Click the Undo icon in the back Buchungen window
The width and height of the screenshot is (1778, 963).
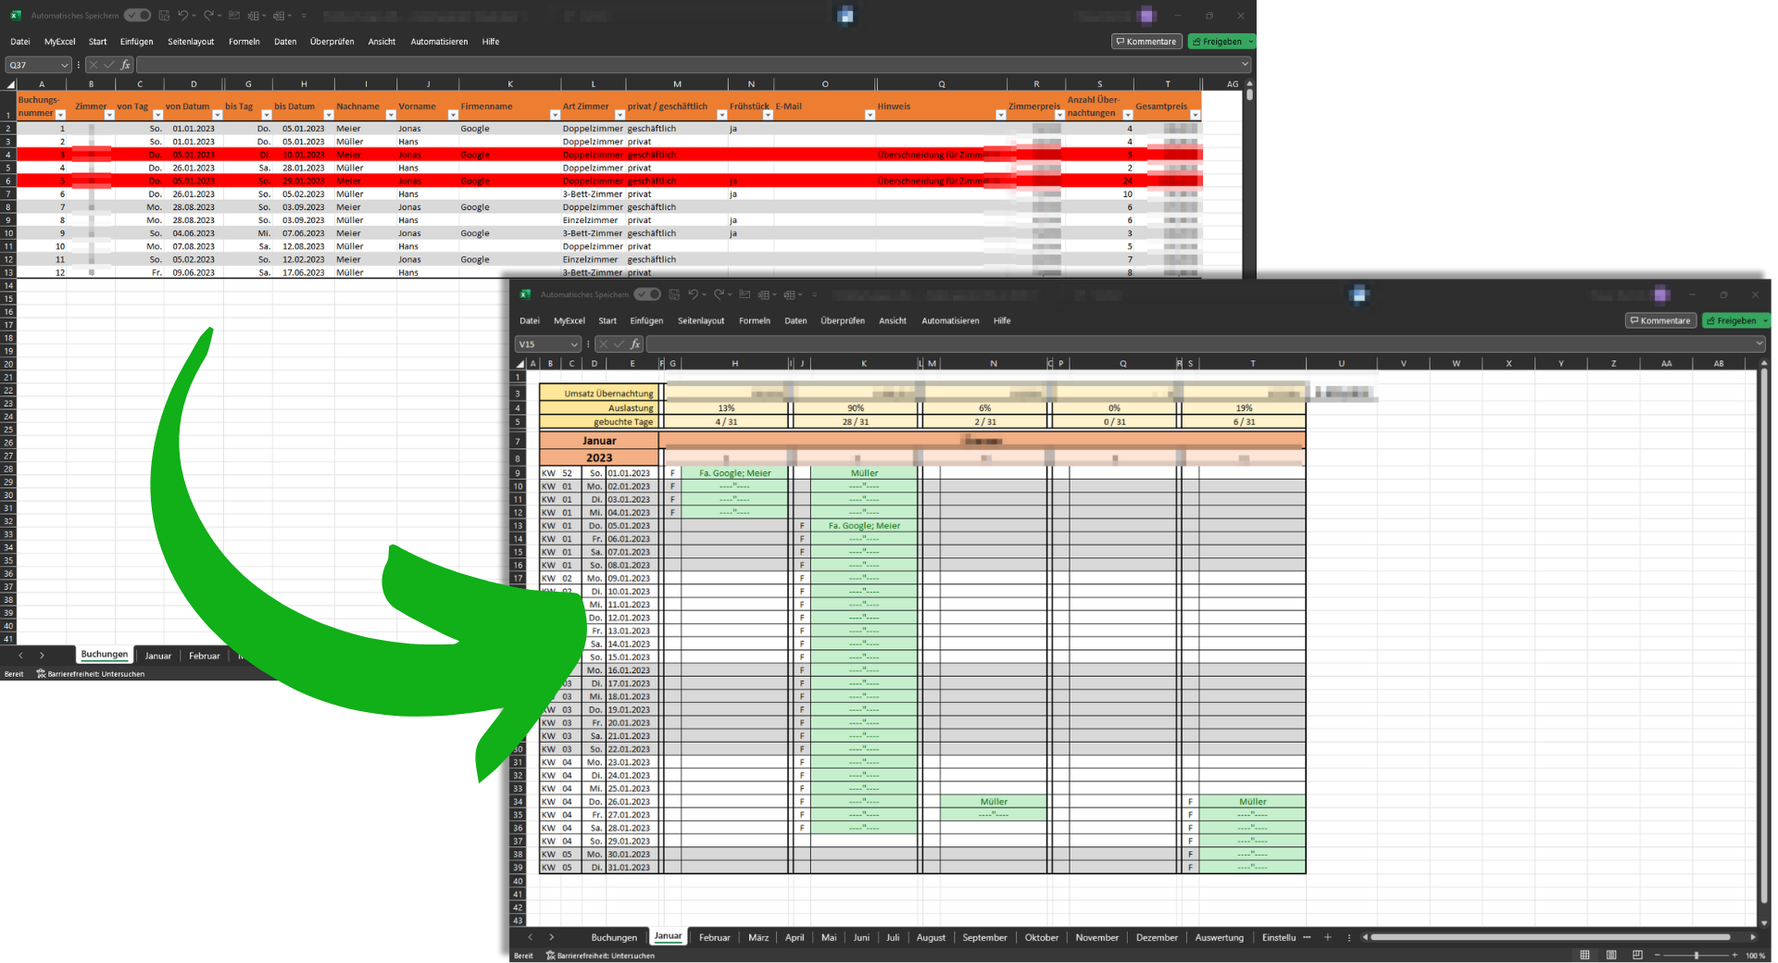coord(182,16)
